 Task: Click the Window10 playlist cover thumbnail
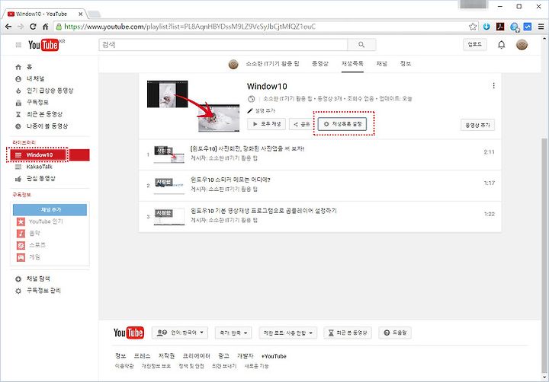pos(193,107)
